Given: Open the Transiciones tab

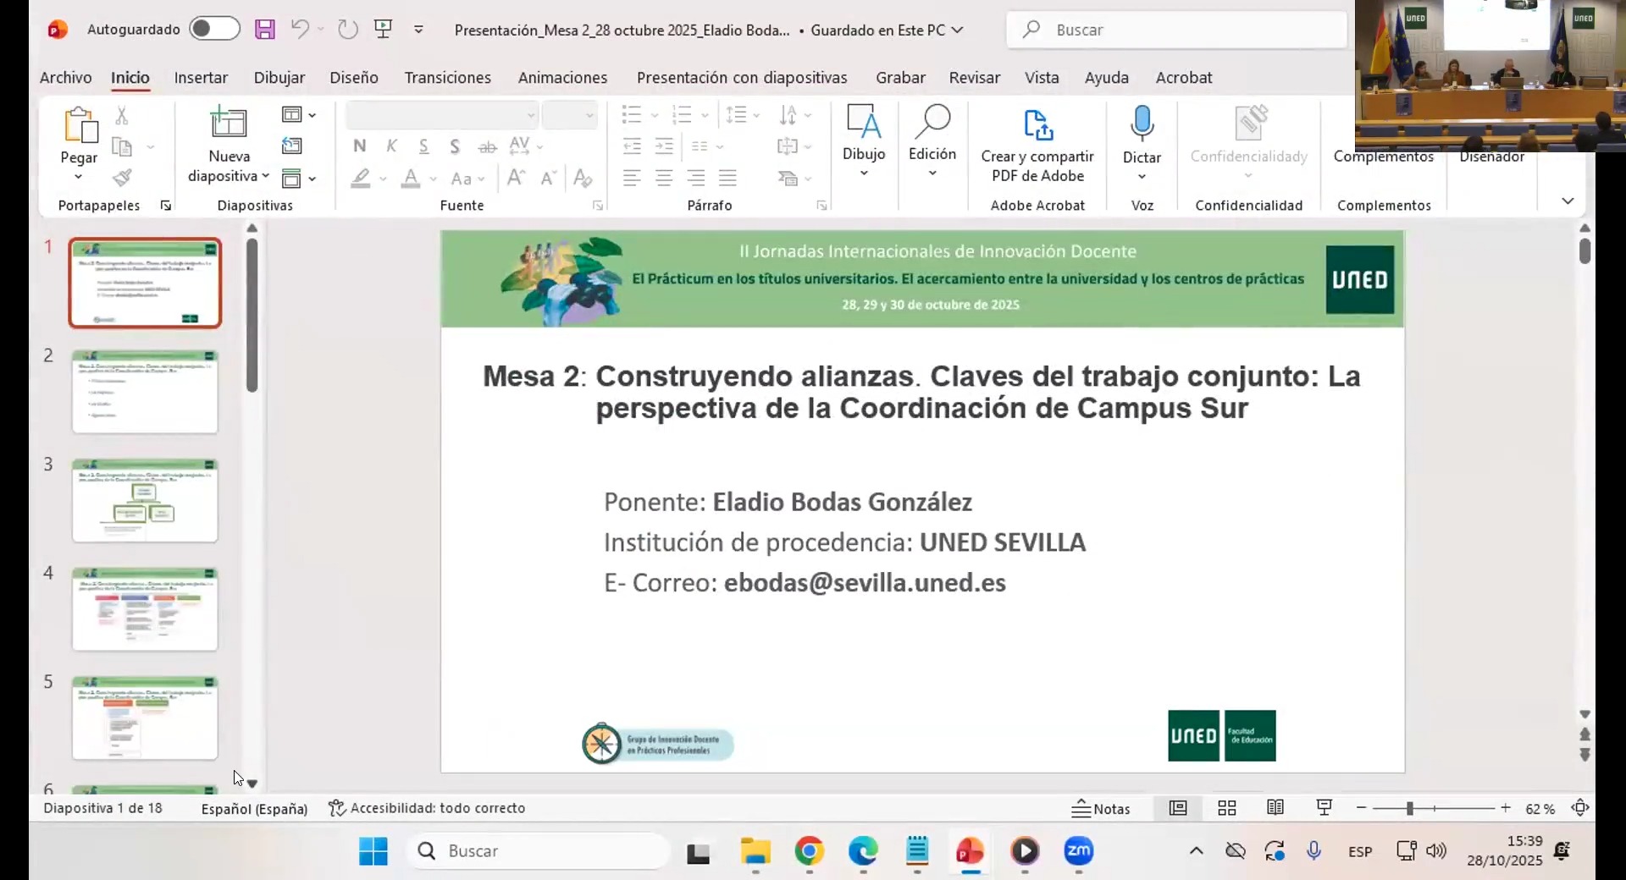Looking at the screenshot, I should tap(447, 77).
